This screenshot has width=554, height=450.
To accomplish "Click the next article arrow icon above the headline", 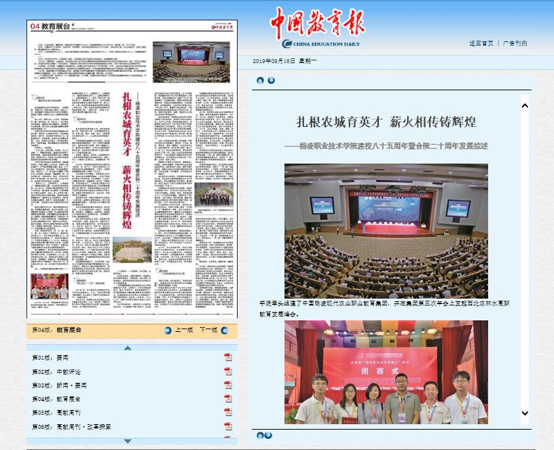I will pos(271,81).
